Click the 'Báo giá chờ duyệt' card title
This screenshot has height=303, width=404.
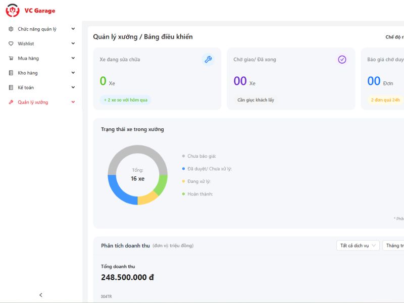coord(385,60)
